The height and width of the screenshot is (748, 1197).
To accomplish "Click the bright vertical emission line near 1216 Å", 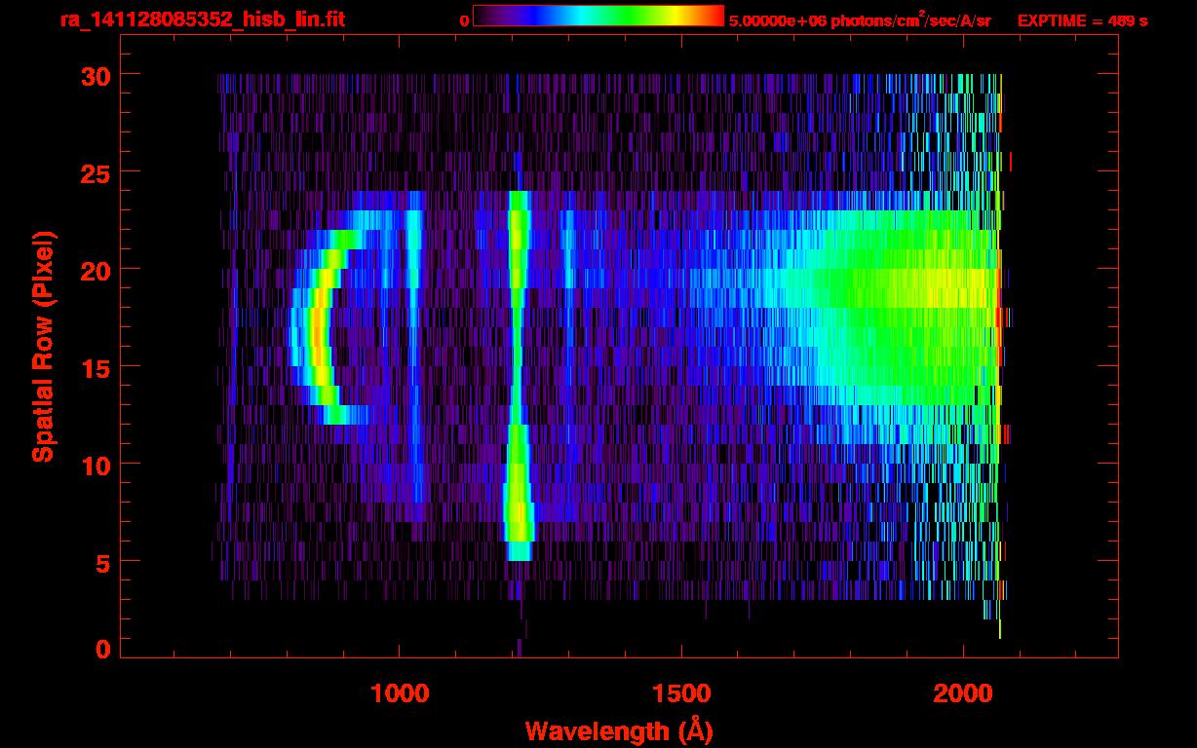I will click(x=518, y=376).
